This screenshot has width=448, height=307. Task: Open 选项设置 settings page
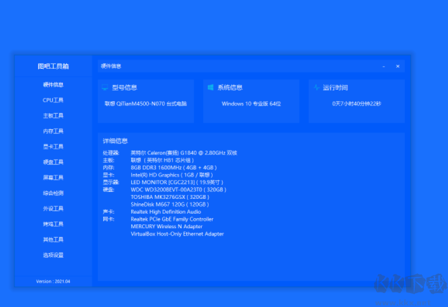[53, 255]
